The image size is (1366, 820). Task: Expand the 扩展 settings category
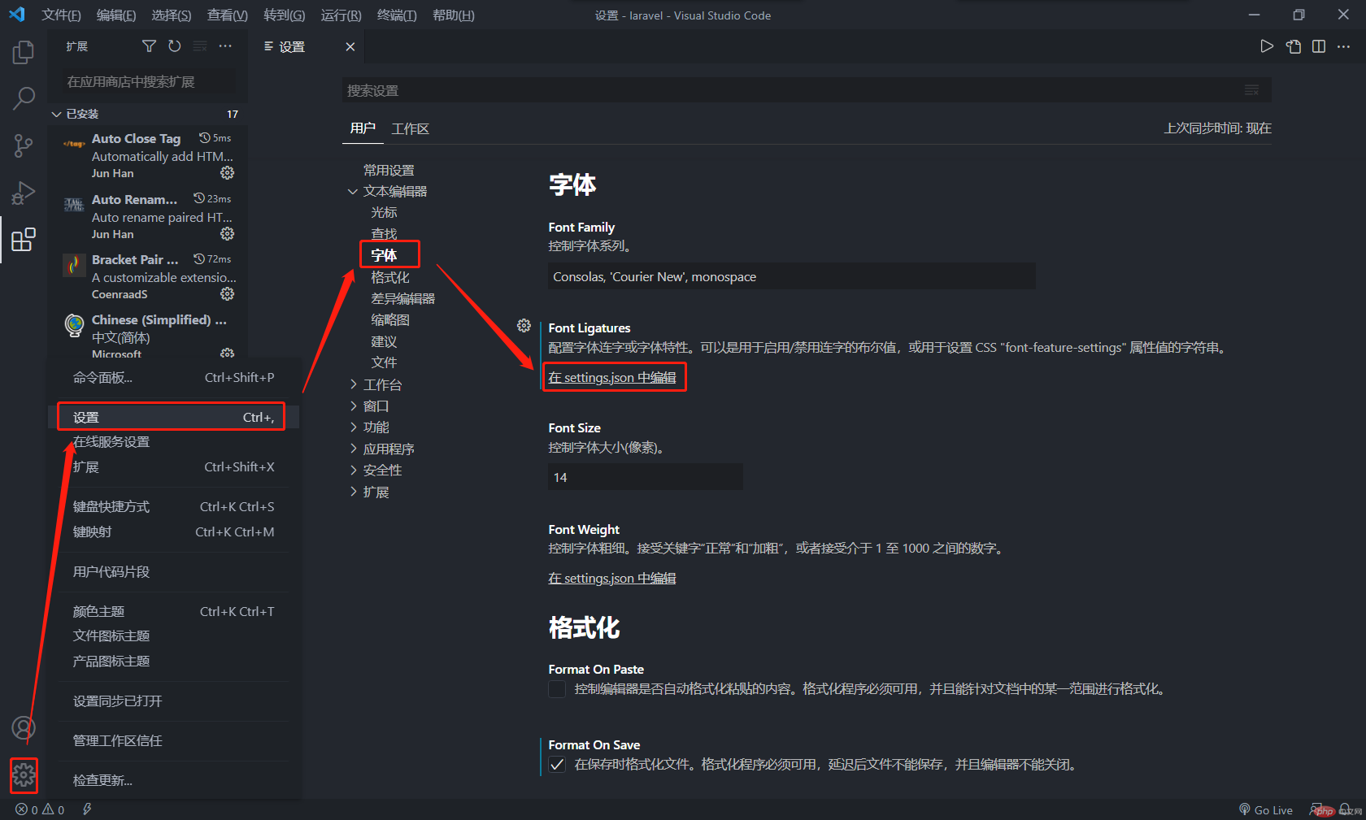tap(353, 492)
